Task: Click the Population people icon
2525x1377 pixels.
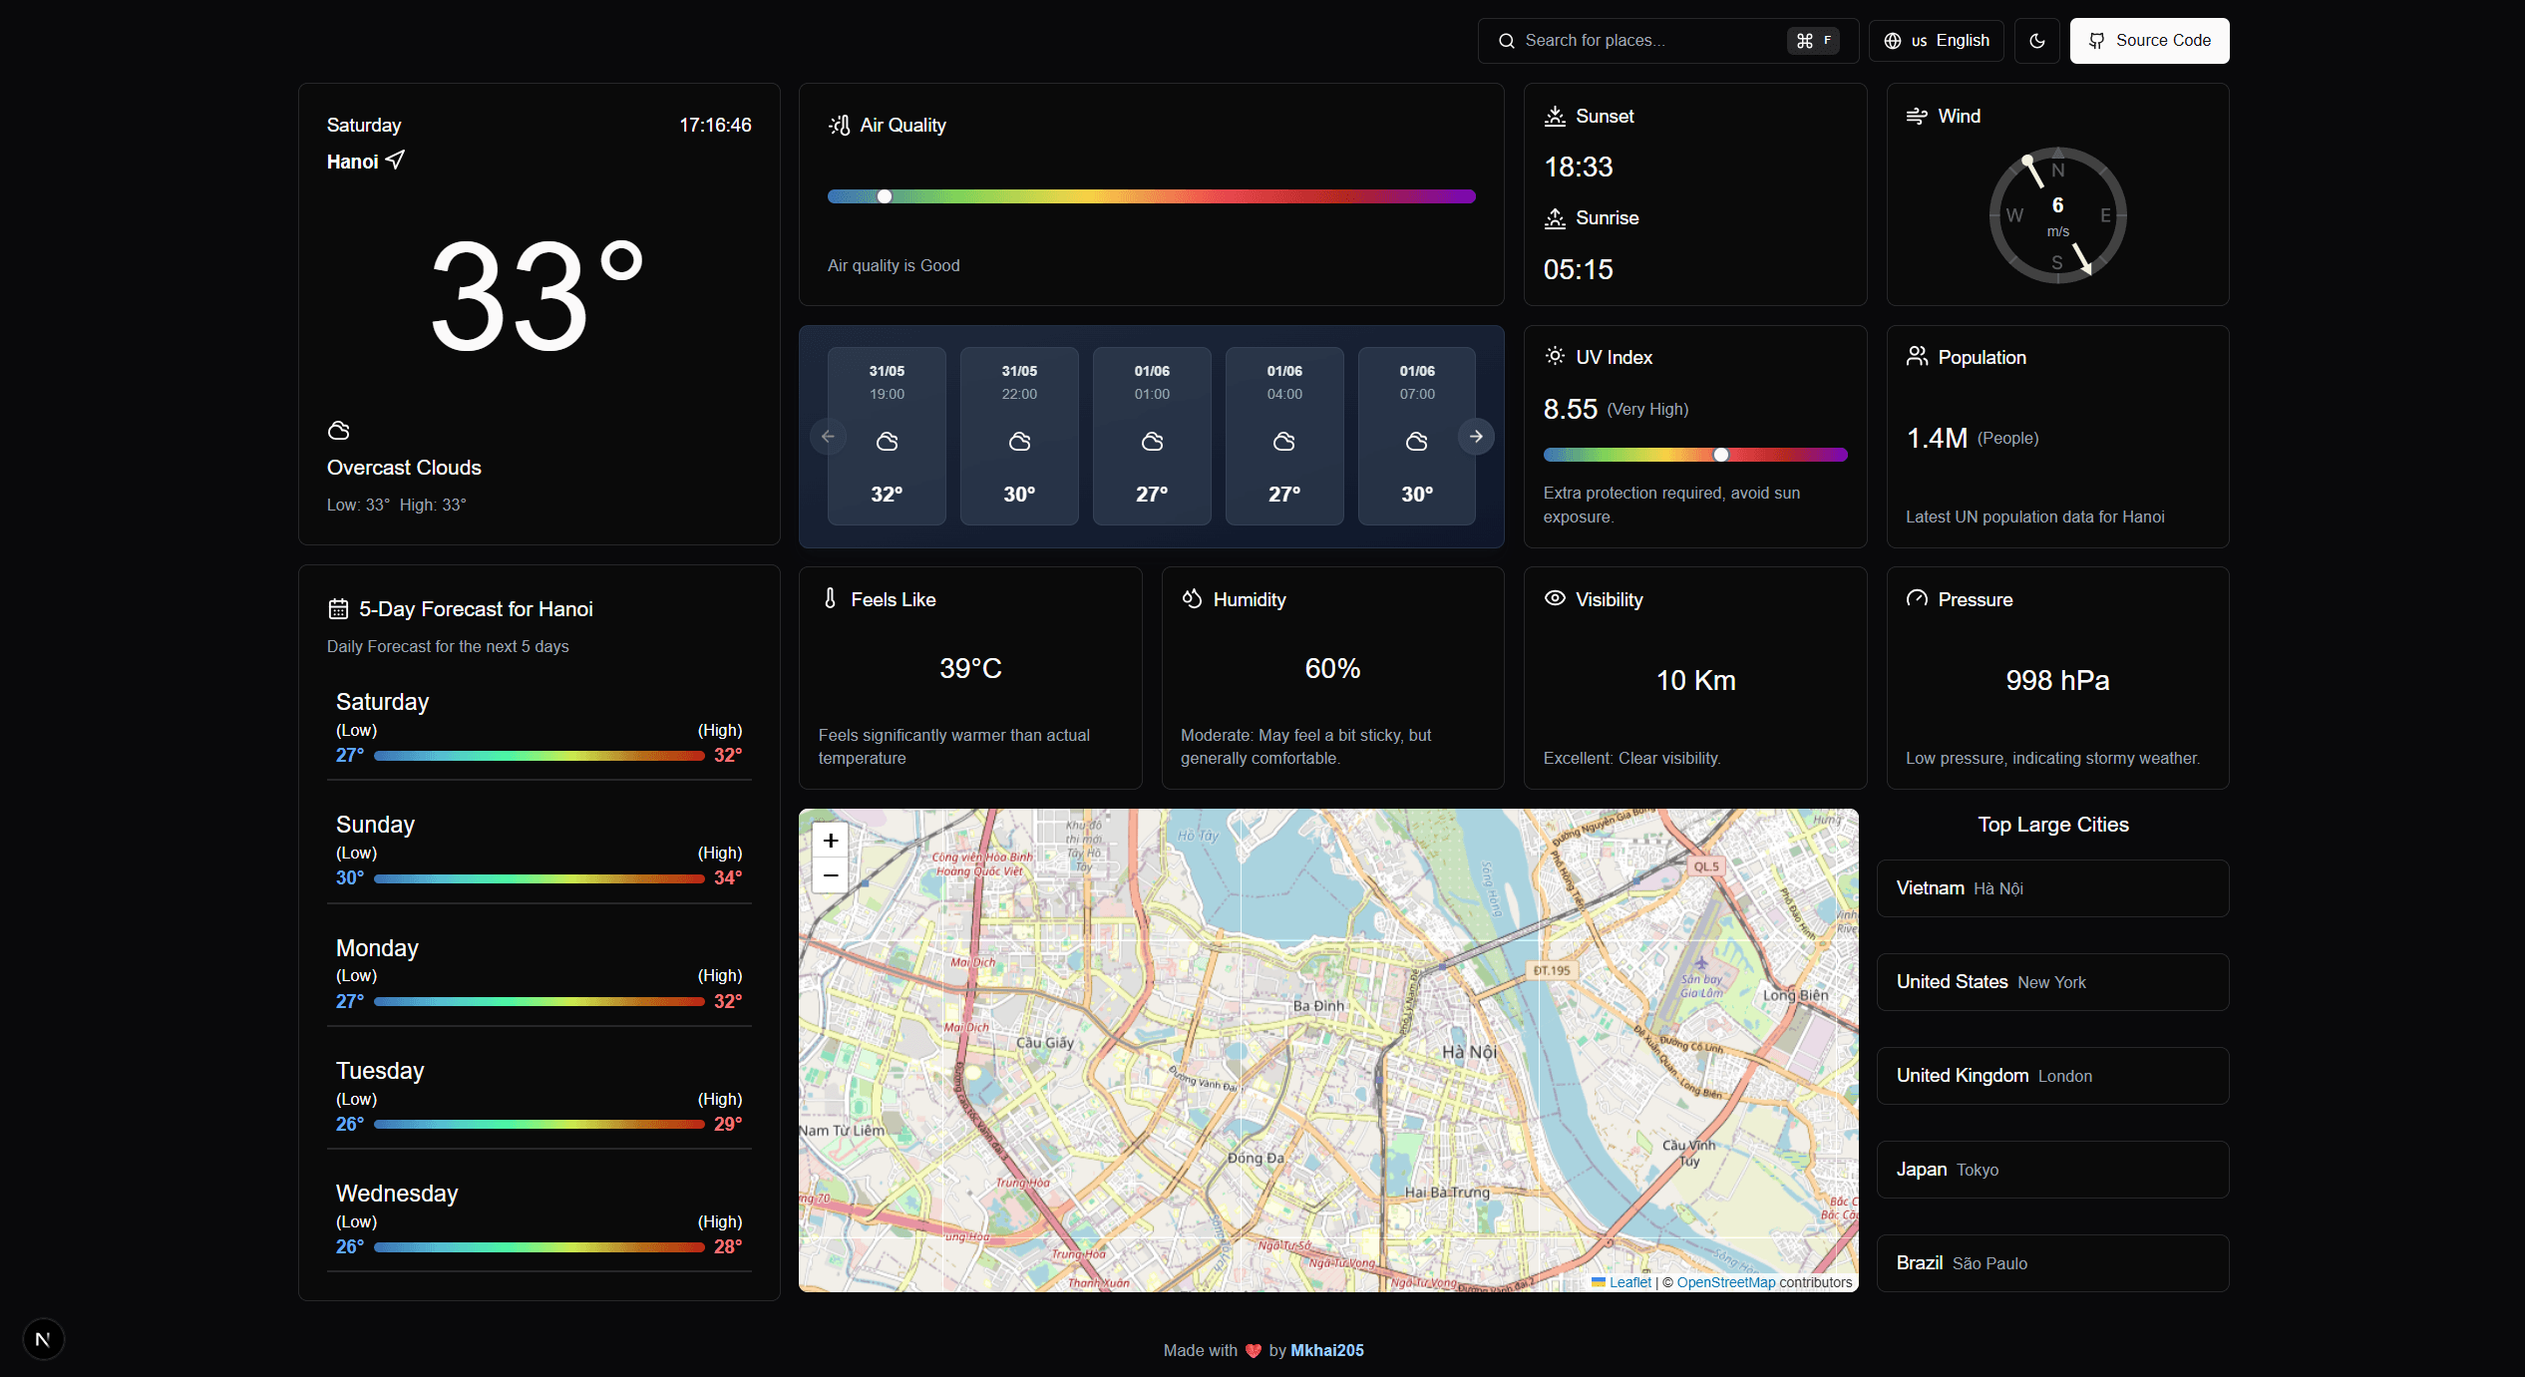Action: 1916,356
